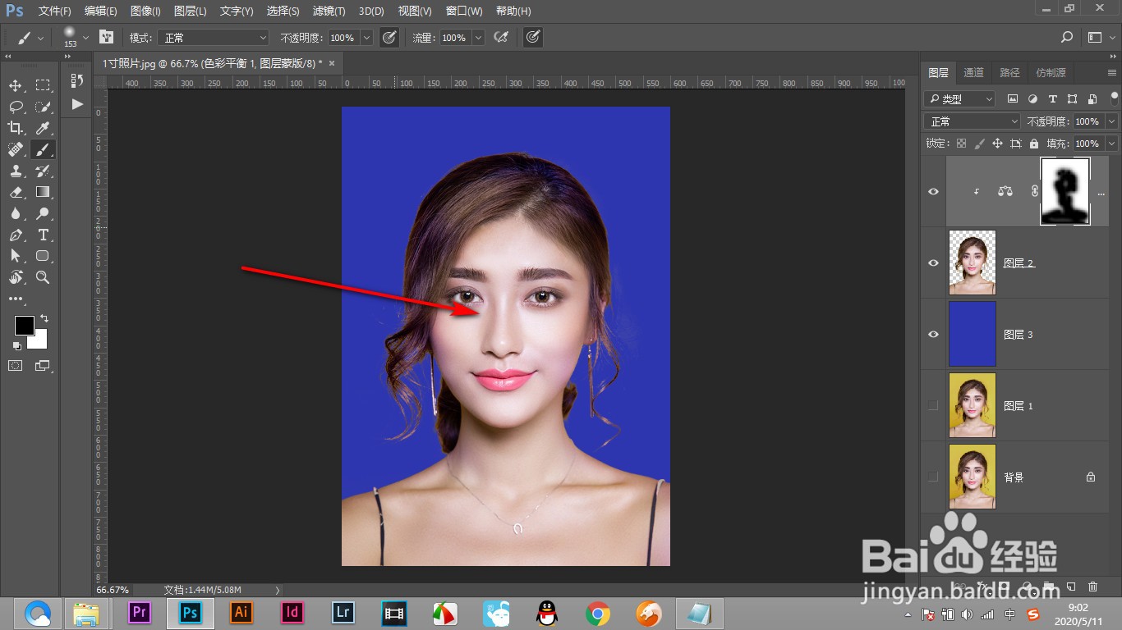Toggle pressure for size button
Image resolution: width=1122 pixels, height=630 pixels.
pos(533,38)
